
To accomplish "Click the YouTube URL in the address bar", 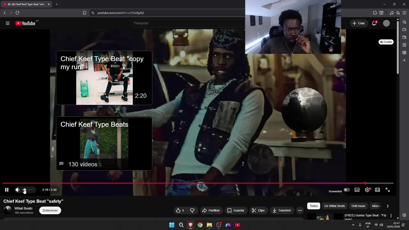I will pyautogui.click(x=120, y=13).
